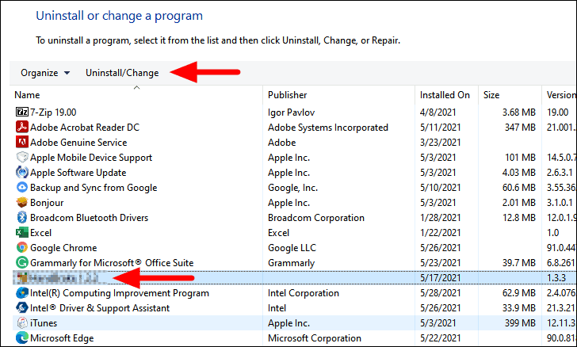The width and height of the screenshot is (577, 347).
Task: Select the iTunes entry name
Action: [44, 323]
